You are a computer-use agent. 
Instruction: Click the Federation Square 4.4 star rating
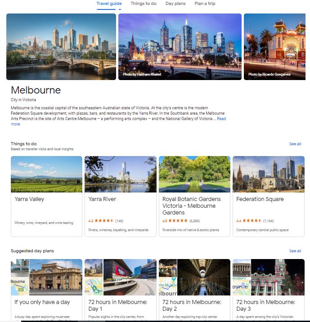pyautogui.click(x=255, y=221)
